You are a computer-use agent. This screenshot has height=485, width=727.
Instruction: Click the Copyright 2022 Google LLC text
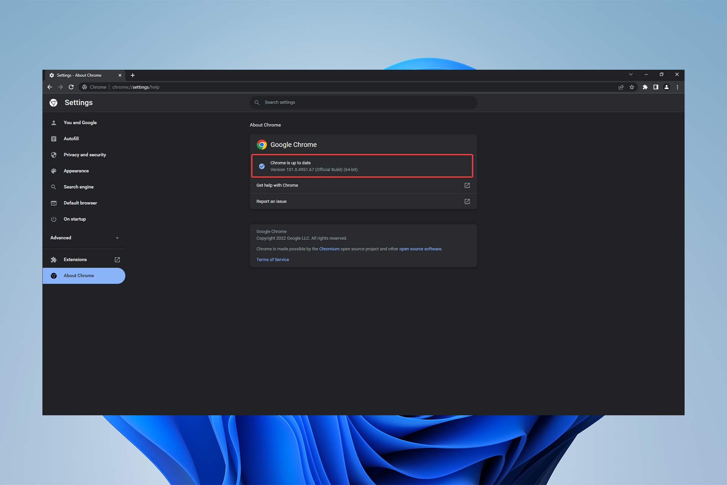tap(302, 238)
